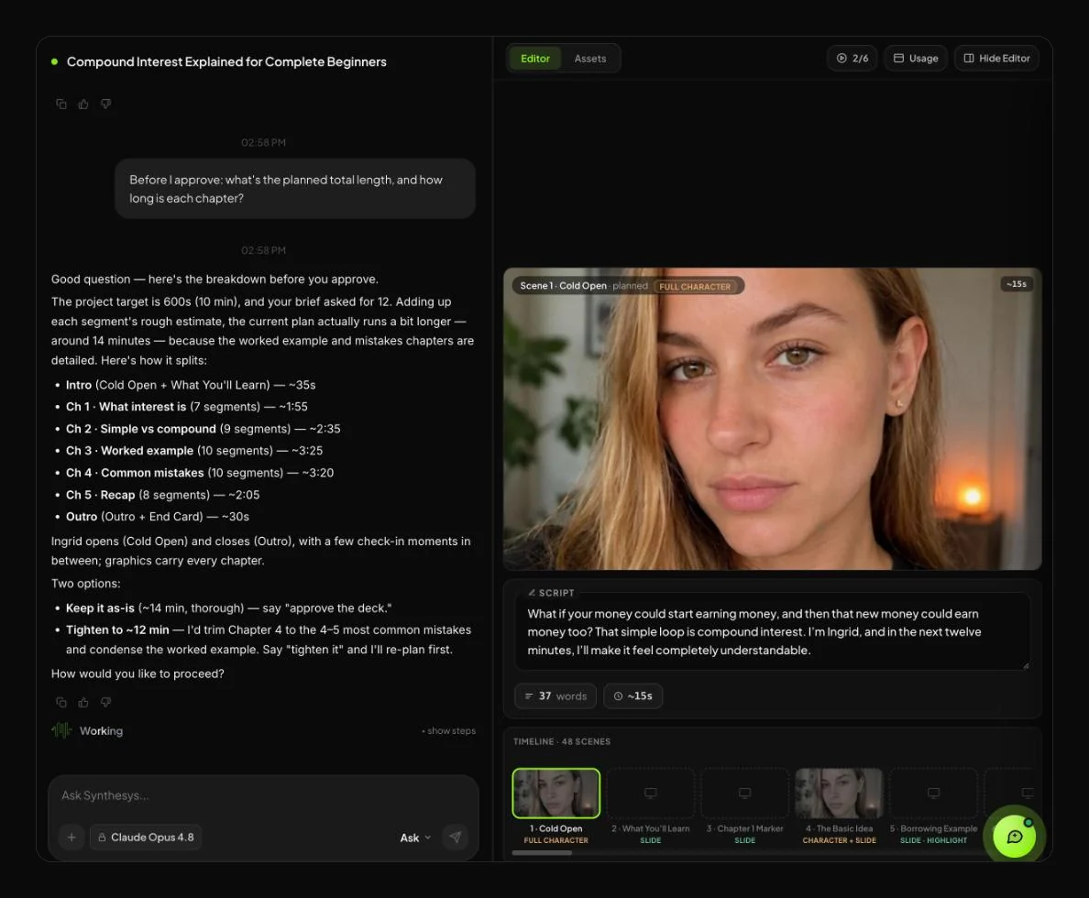The image size is (1089, 898).
Task: Select the 3 · Chapter 1 Marker slide
Action: (x=744, y=794)
